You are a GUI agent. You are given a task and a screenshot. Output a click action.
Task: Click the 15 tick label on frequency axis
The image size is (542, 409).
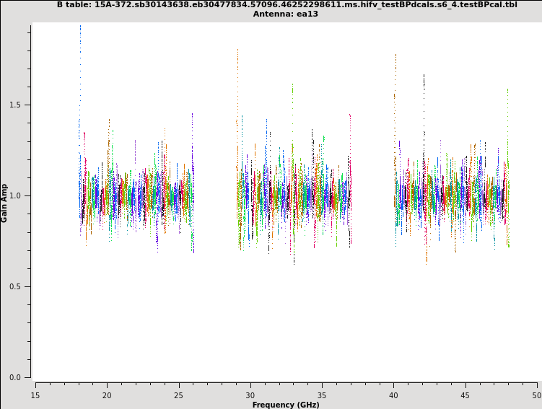(35, 395)
